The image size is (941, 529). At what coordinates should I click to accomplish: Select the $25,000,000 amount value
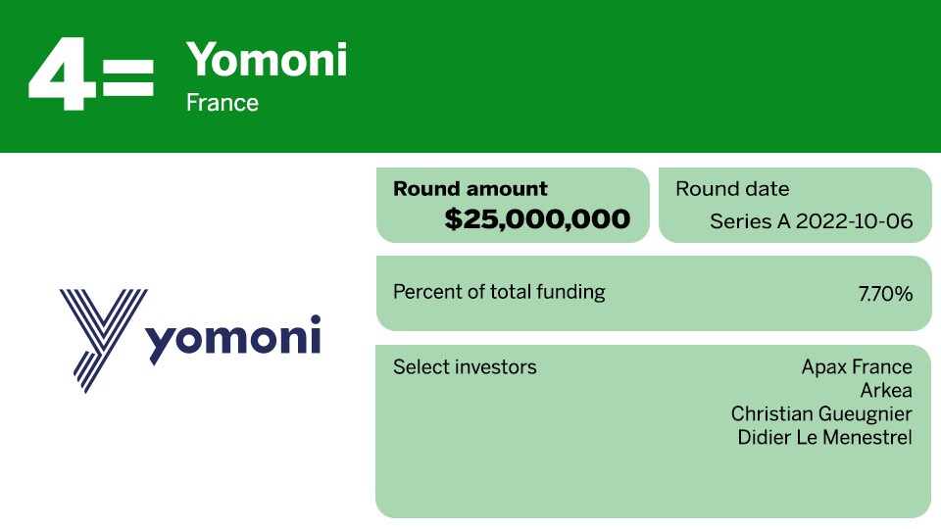pos(537,219)
